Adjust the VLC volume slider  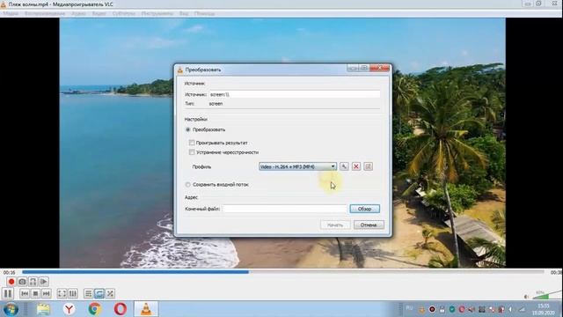pos(547,295)
